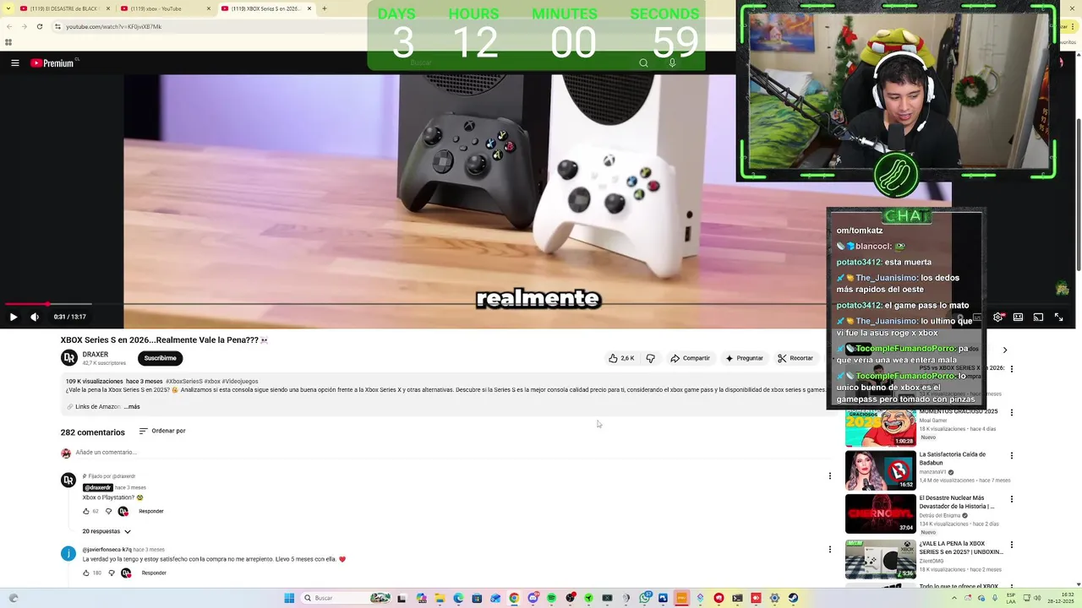
Task: Open MOMENTOS GRACIOSO 2025 thumbnail
Action: click(880, 426)
